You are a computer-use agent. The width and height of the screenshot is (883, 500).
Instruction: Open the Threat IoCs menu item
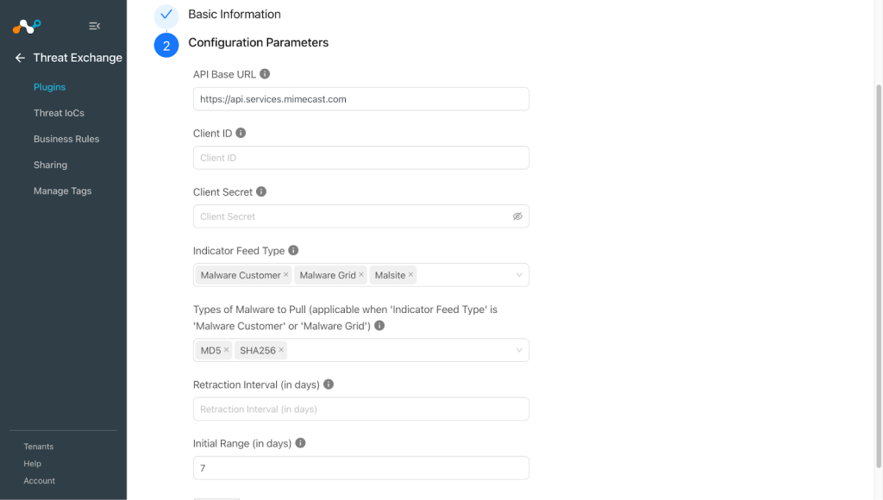coord(59,113)
